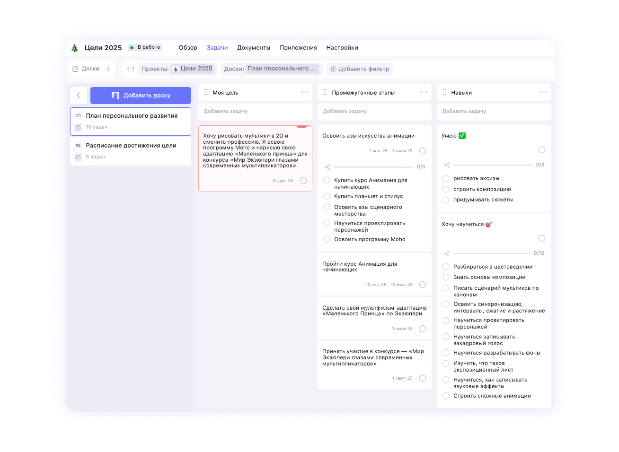
Task: Open the three-dot menu on "Промежуточные этапы" column
Action: [423, 92]
